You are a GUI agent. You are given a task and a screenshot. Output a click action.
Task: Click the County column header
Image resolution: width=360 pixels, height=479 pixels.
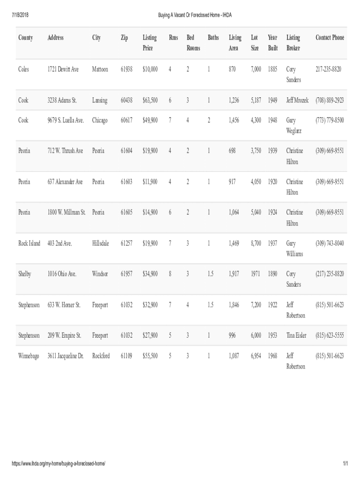point(25,38)
